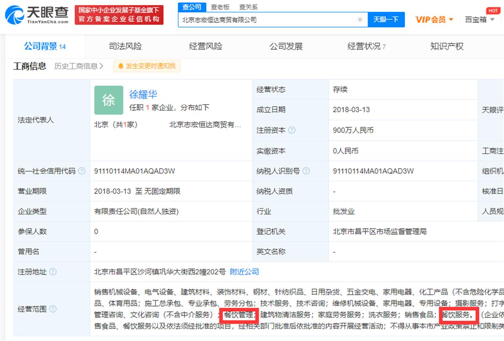504x341 pixels.
Task: Open help for 注册地址 question icon
Action: pos(53,272)
